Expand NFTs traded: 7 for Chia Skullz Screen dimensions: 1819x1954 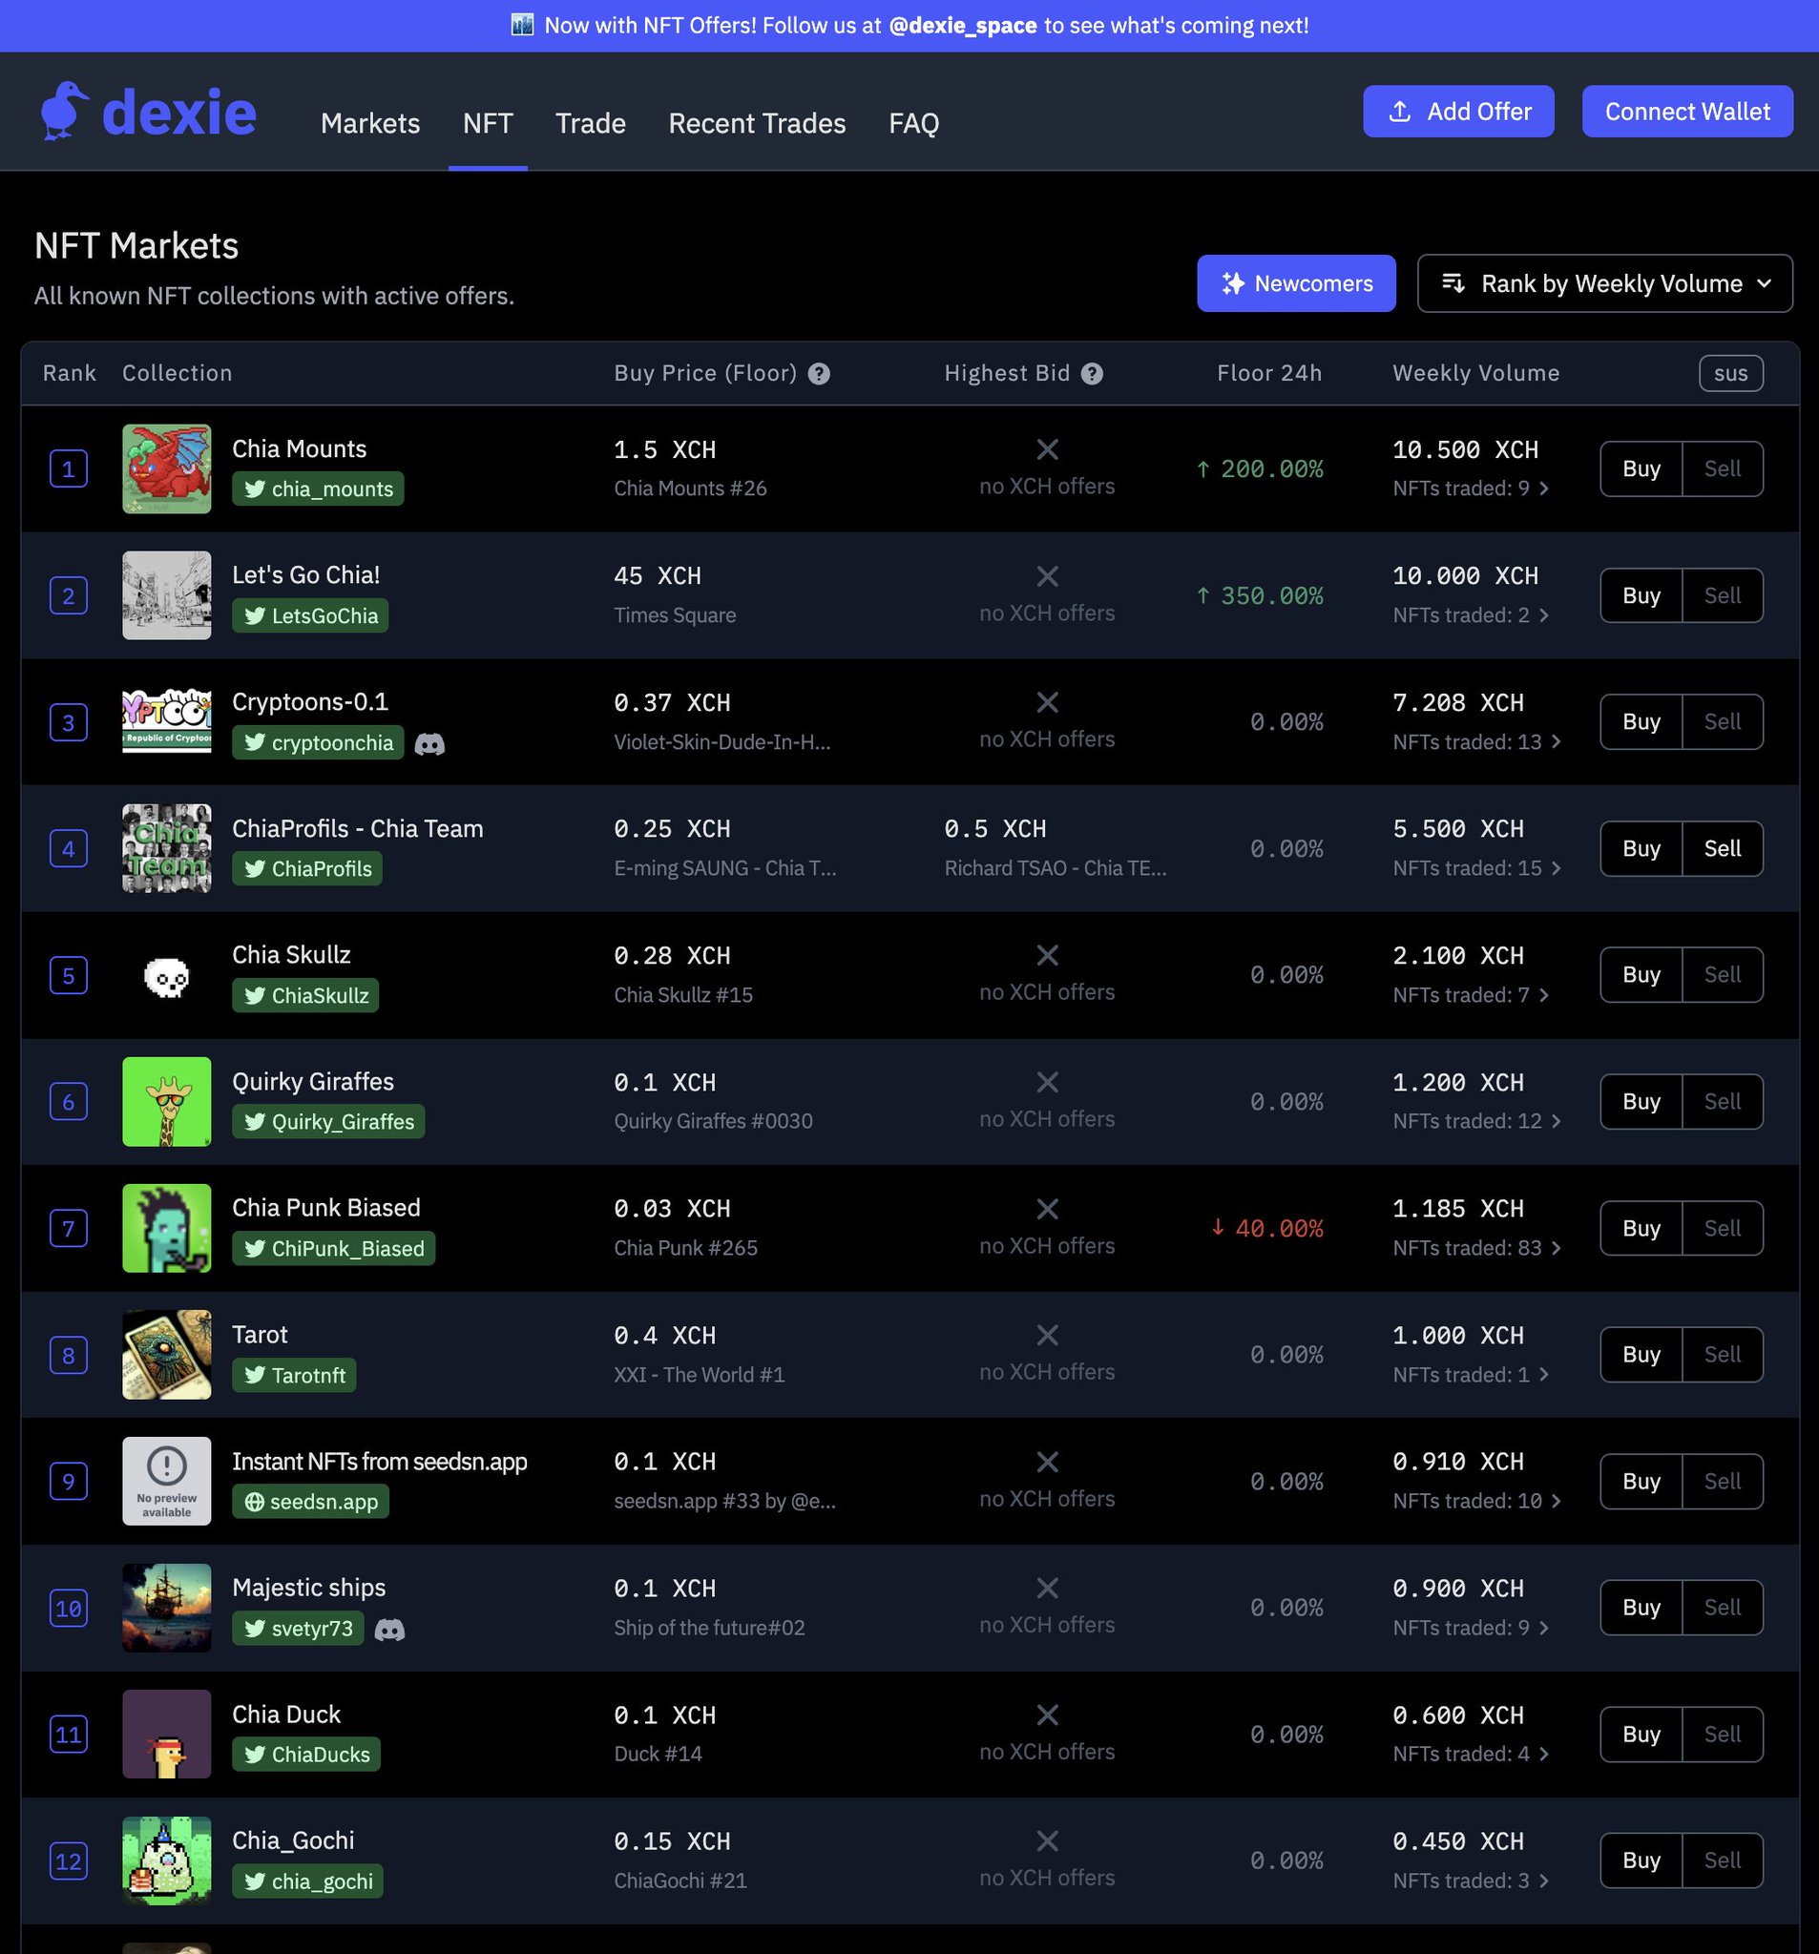(1470, 996)
